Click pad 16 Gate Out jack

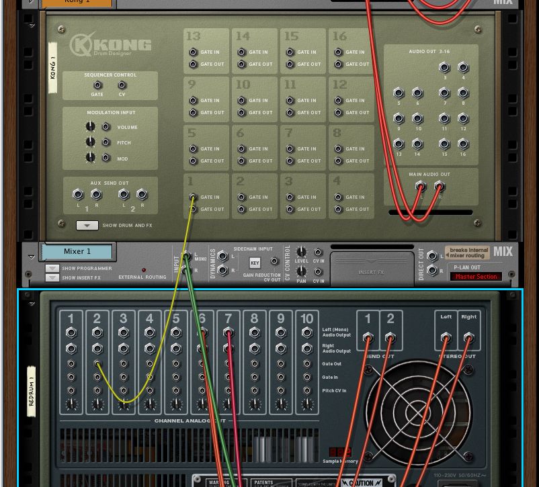tap(338, 64)
